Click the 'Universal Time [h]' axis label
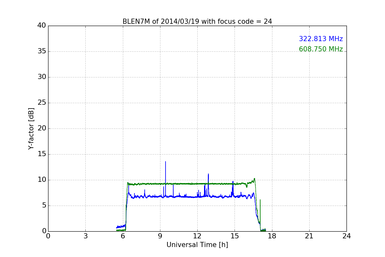The height and width of the screenshot is (257, 385). [197, 245]
